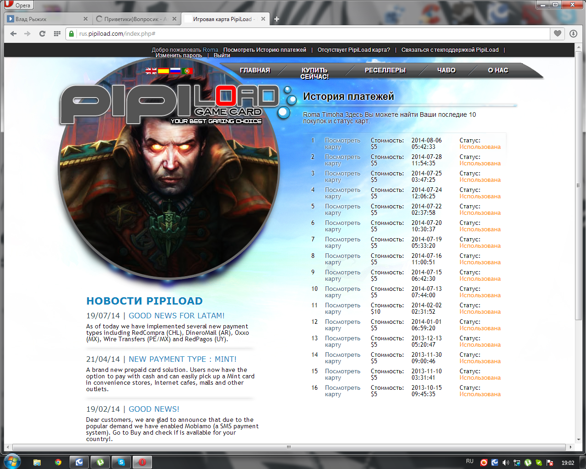Switch to the Влад Рыжих tab
The image size is (586, 469).
tap(48, 19)
